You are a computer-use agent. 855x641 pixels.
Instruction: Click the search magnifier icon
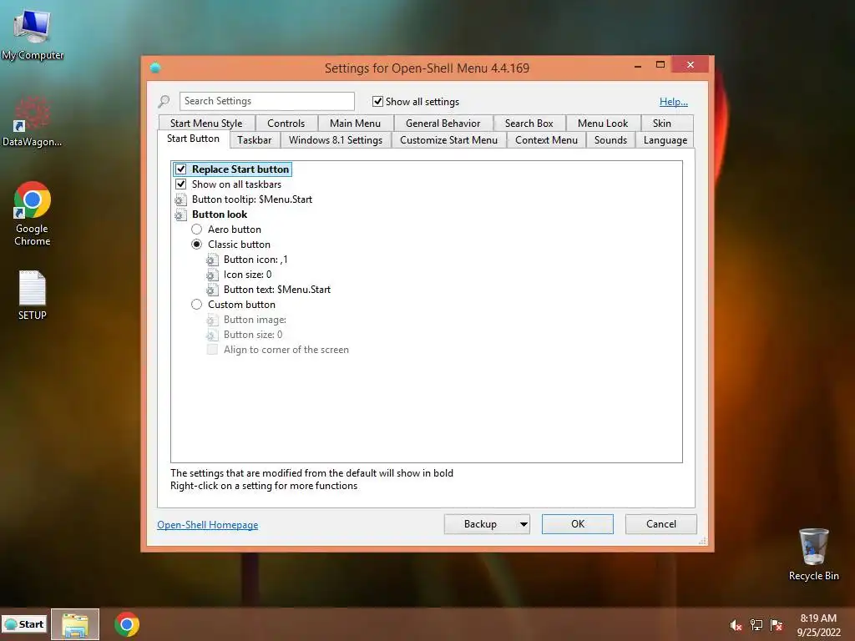point(164,101)
